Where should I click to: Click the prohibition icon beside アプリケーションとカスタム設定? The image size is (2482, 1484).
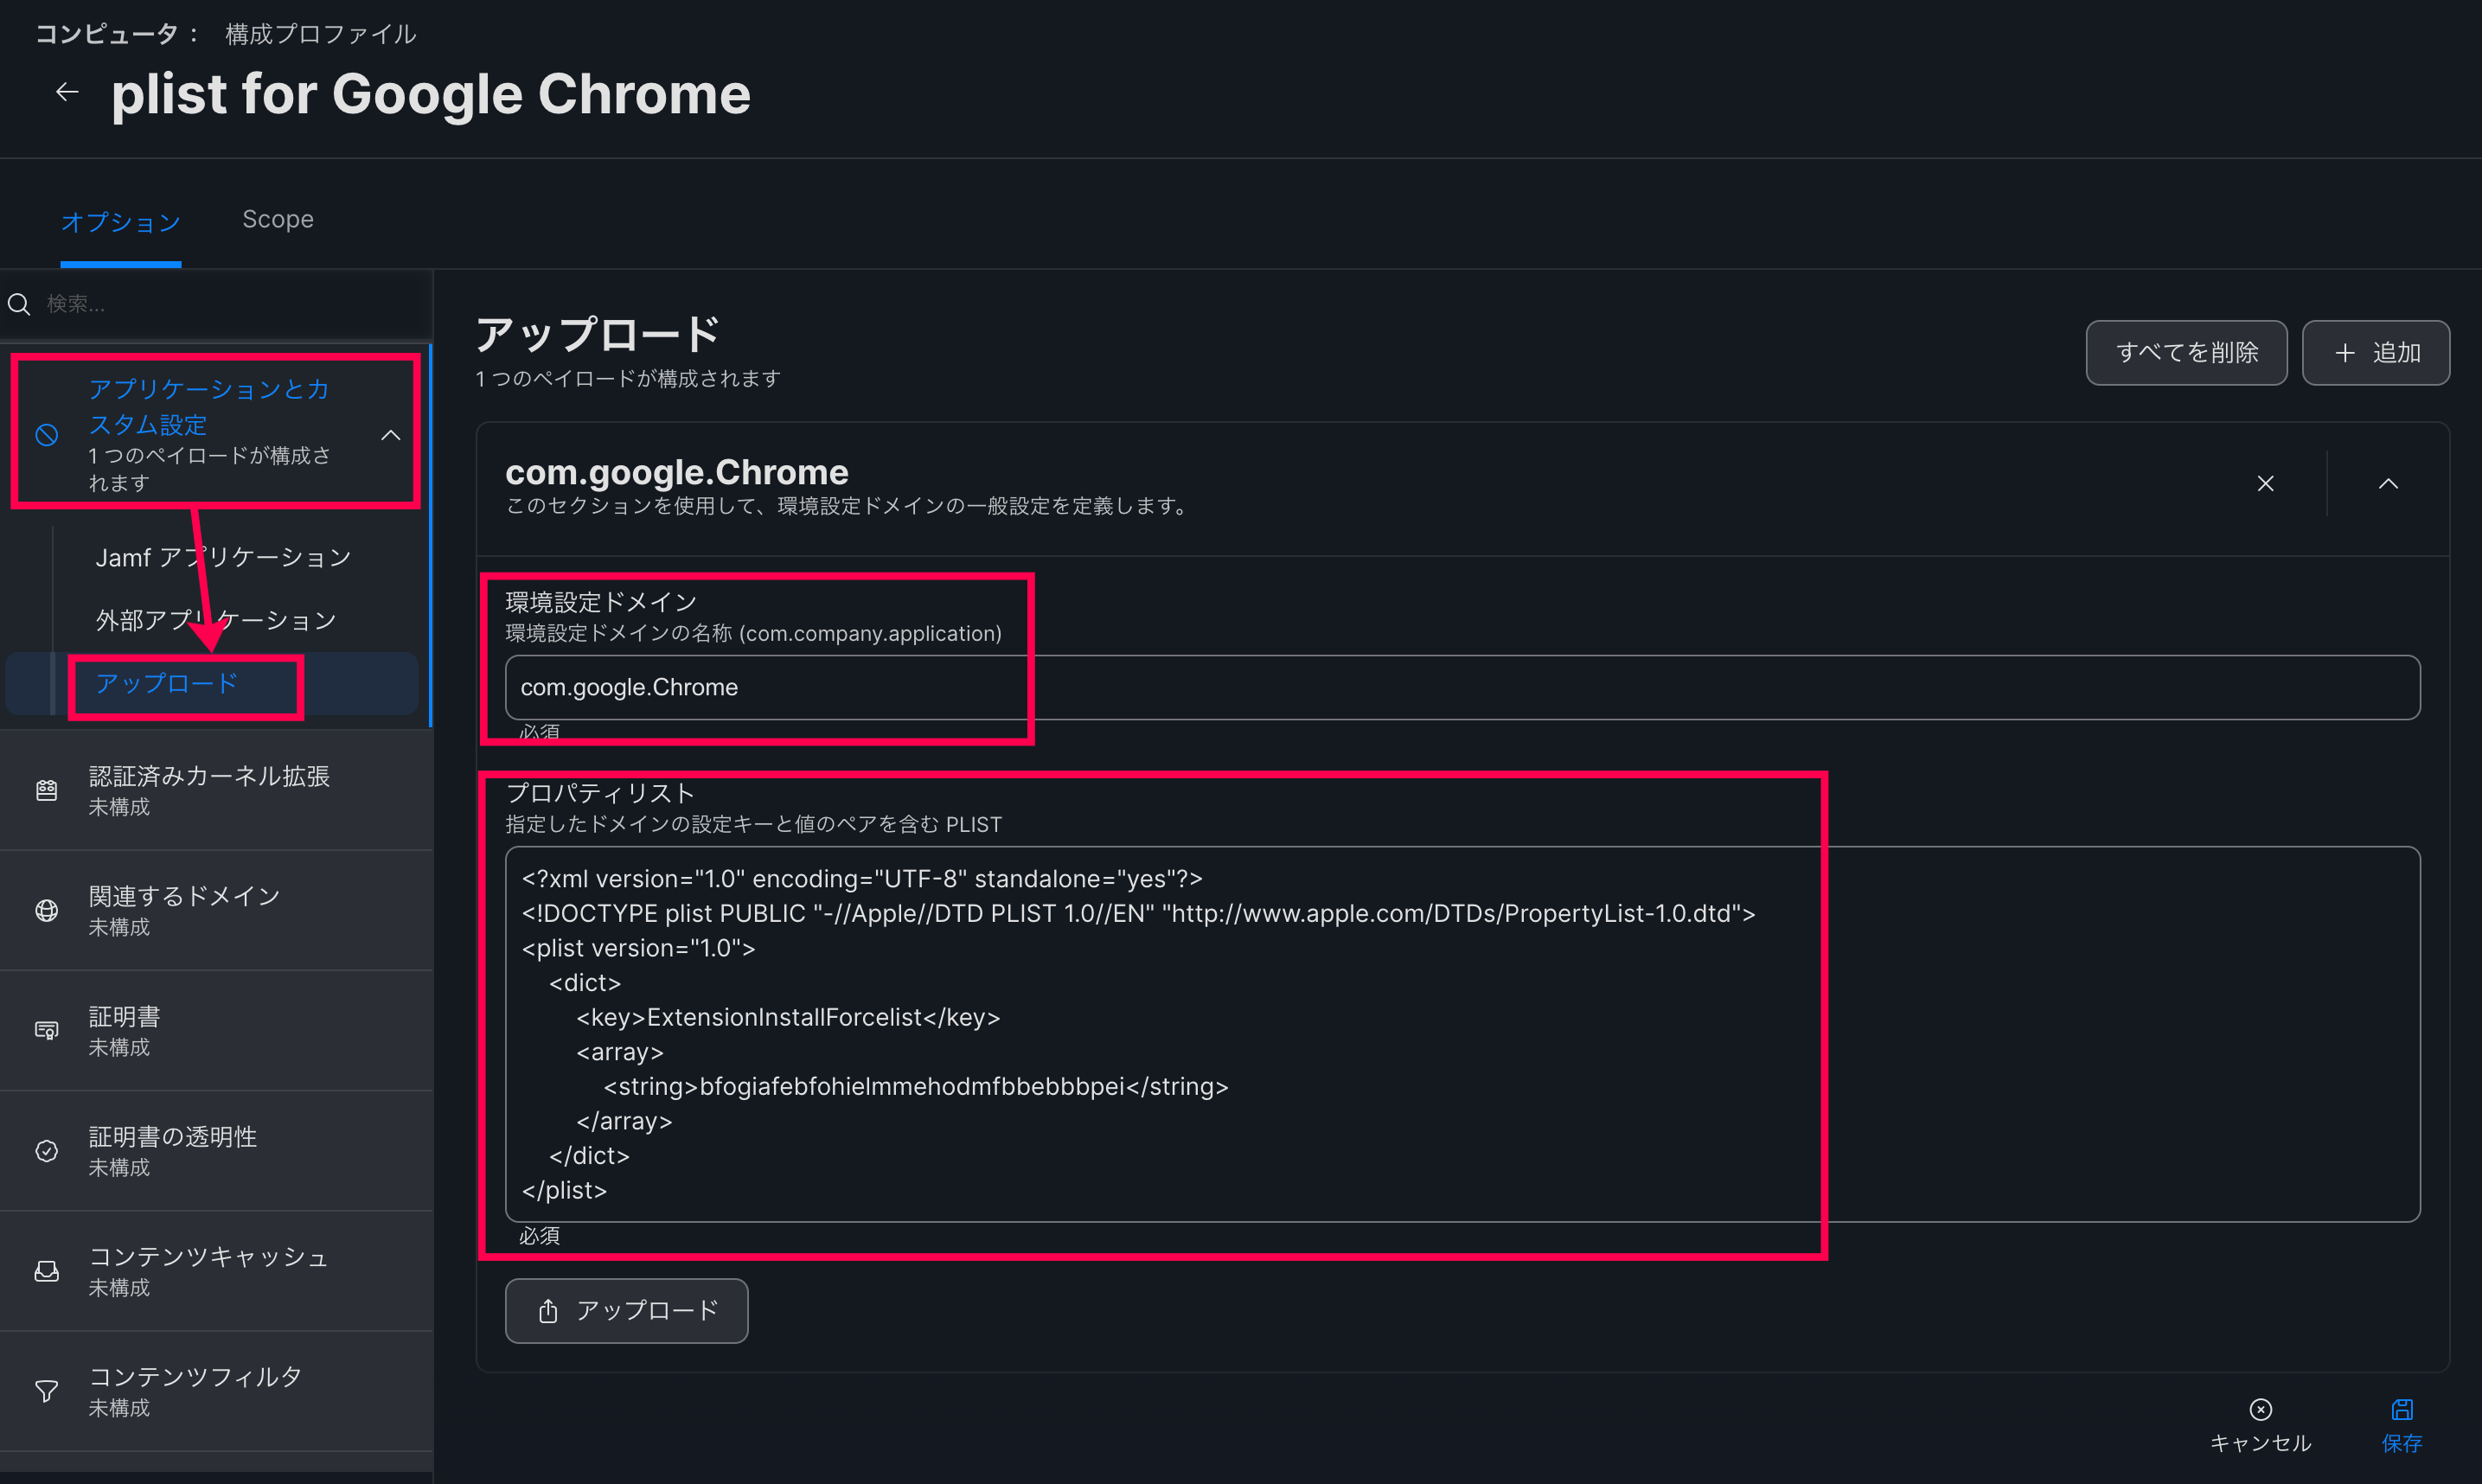point(46,434)
